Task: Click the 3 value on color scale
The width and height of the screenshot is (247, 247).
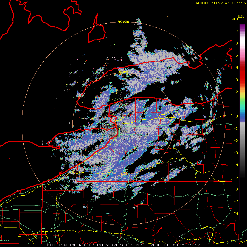Action: tap(237, 80)
